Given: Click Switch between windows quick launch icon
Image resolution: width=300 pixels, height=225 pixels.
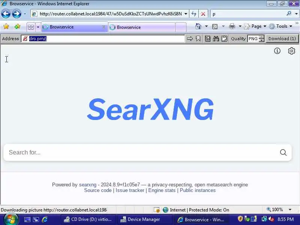Looking at the screenshot, I should (36, 219).
